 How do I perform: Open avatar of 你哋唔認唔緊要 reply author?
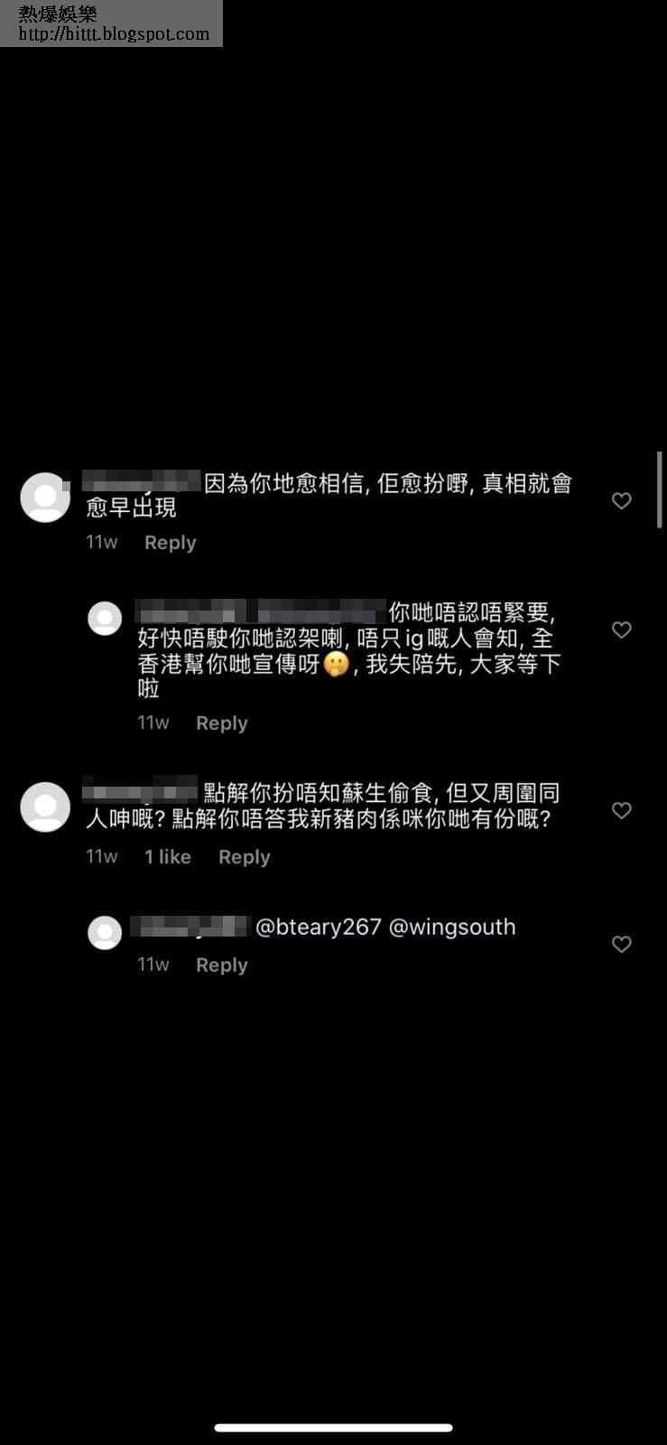click(x=105, y=619)
